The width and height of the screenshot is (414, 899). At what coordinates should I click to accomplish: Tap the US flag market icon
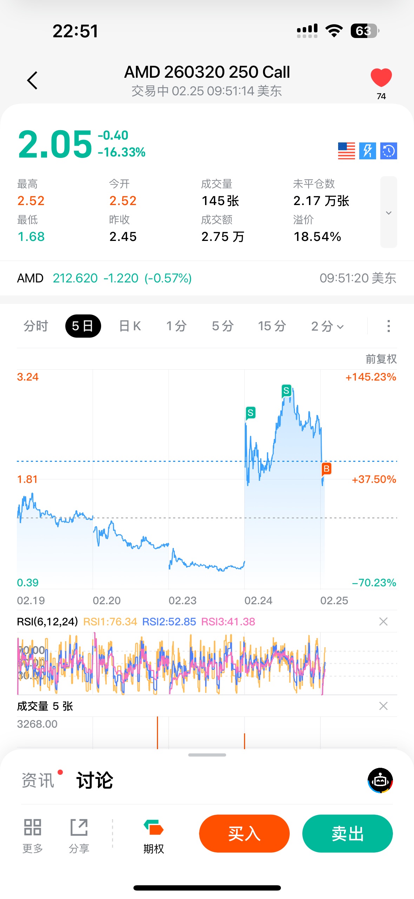346,151
